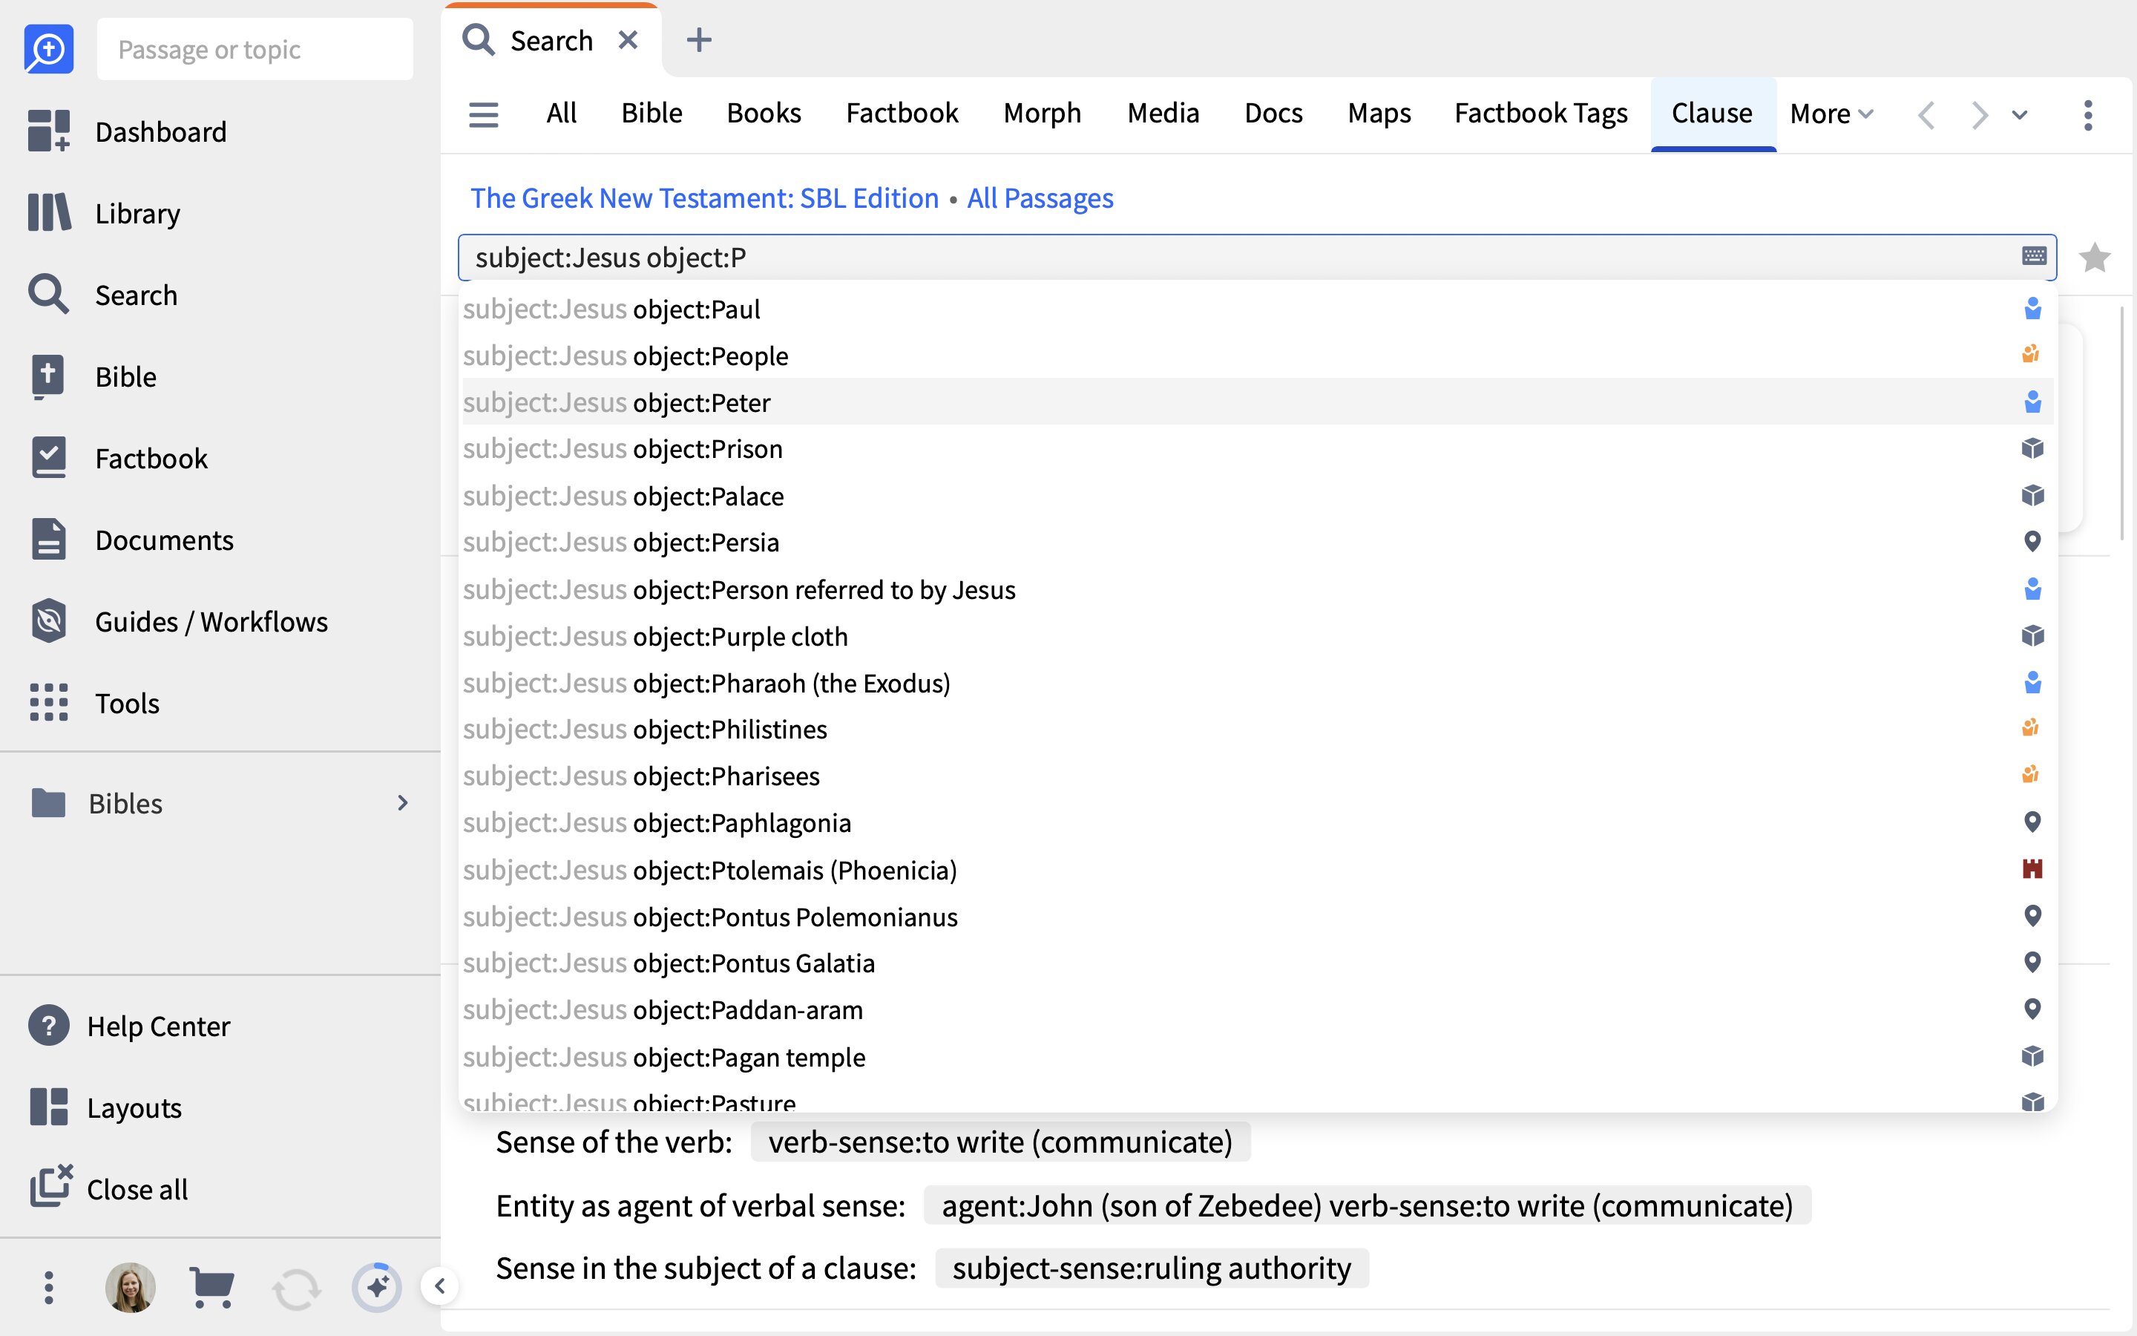This screenshot has width=2137, height=1336.
Task: Click agent:John (son of Zebedee) example query
Action: 1367,1205
